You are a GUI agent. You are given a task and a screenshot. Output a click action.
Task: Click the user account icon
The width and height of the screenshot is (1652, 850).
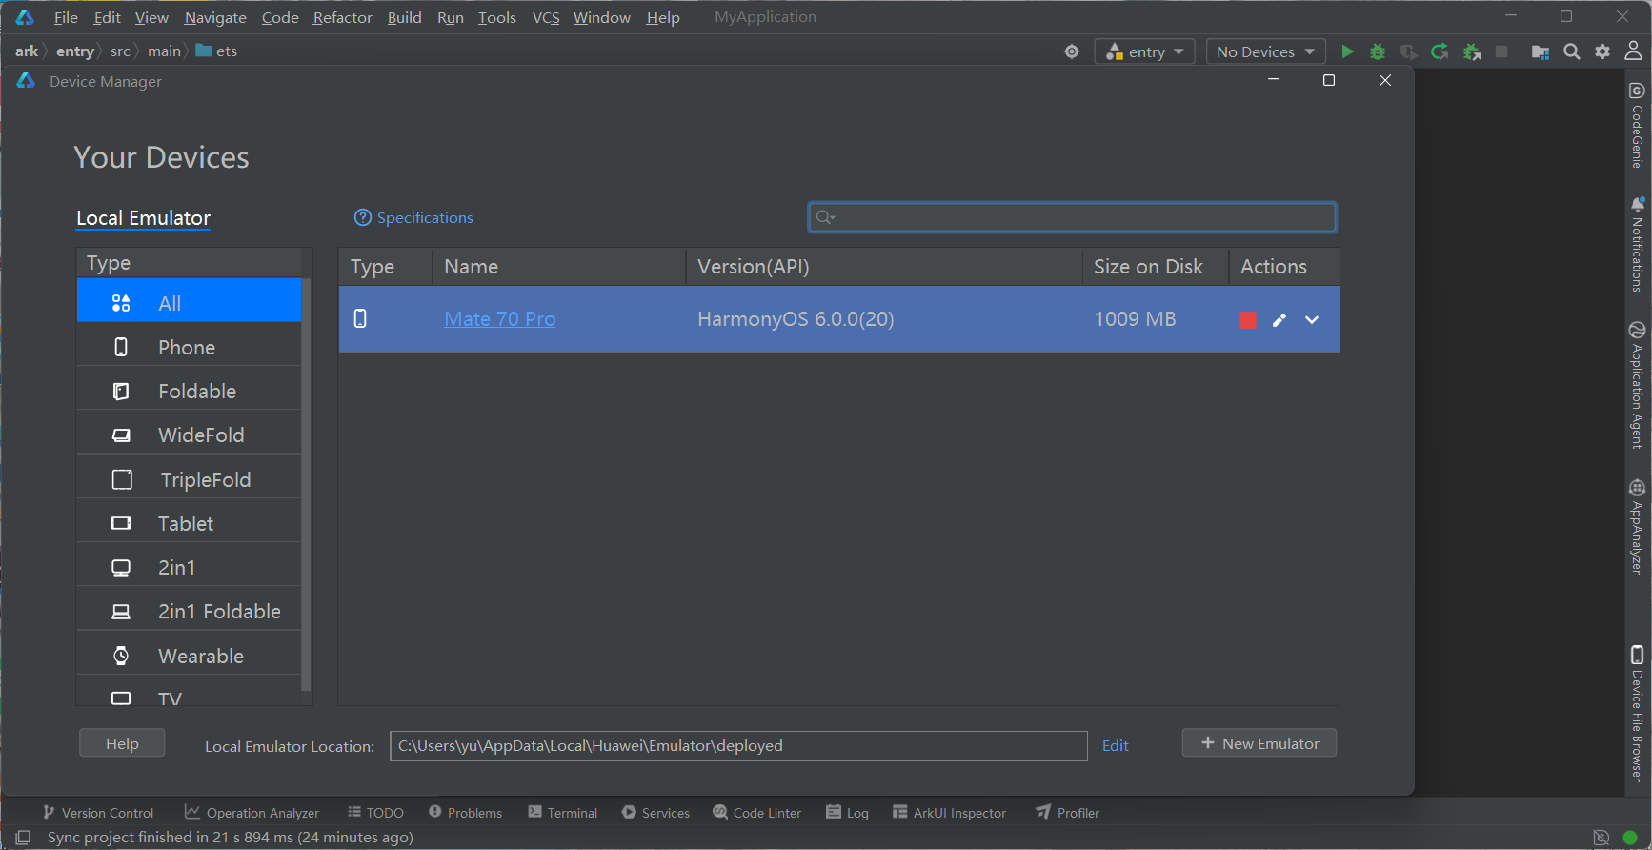point(1633,51)
